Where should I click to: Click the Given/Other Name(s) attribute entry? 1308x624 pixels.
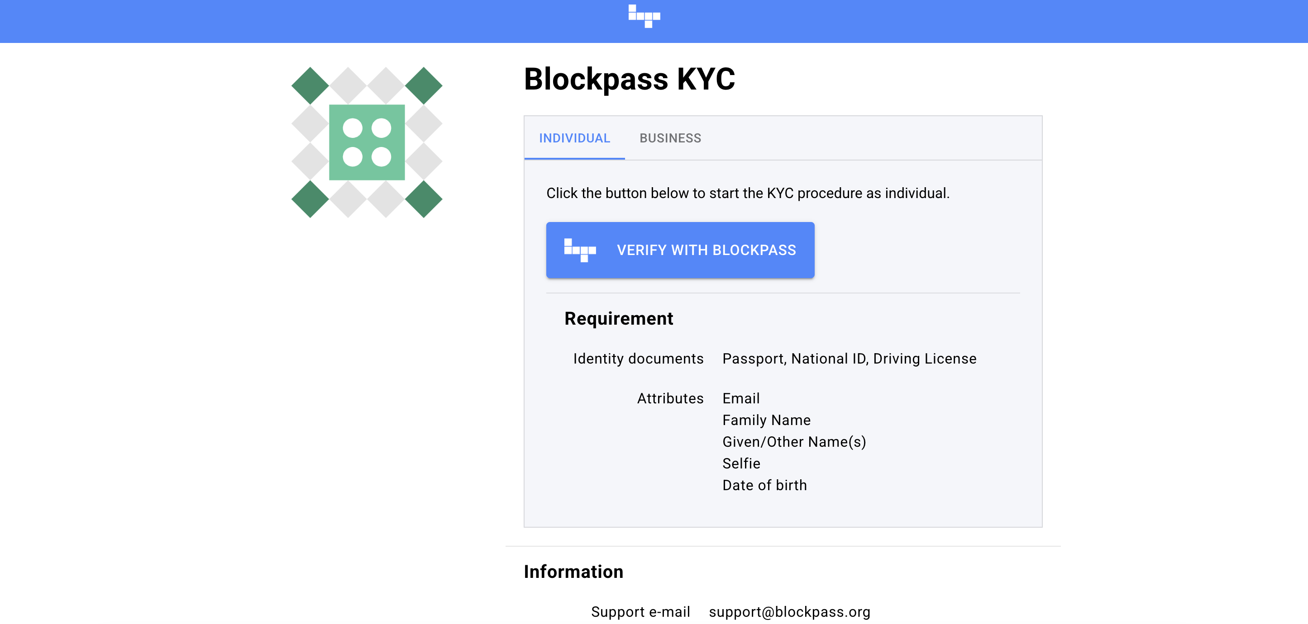(x=794, y=442)
